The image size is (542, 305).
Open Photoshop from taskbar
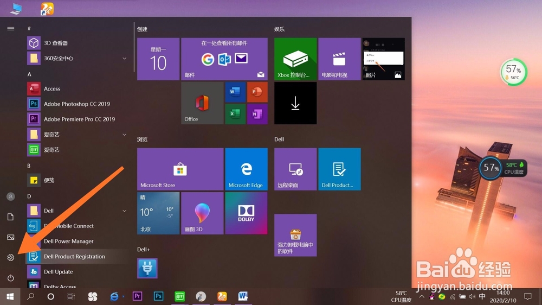(x=158, y=296)
